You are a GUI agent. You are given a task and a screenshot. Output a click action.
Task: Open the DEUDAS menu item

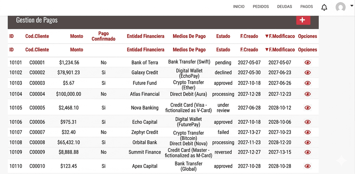[x=285, y=6]
